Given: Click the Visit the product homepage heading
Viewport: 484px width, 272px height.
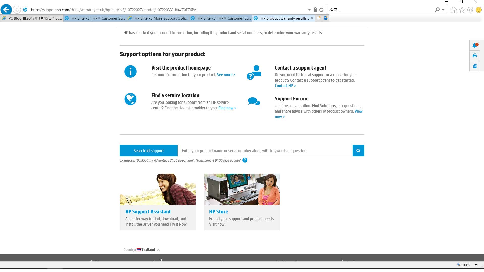Looking at the screenshot, I should click(181, 68).
